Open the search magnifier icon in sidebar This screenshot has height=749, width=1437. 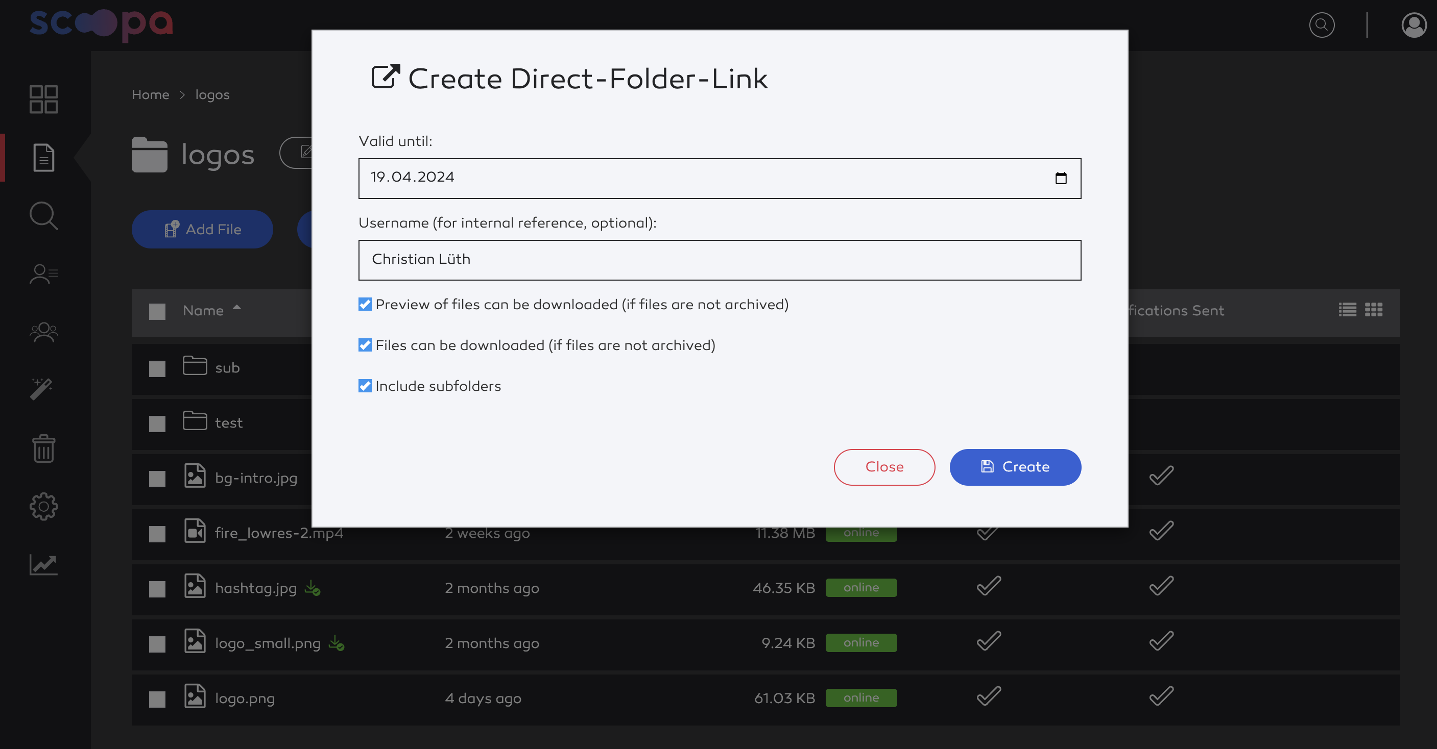click(43, 216)
